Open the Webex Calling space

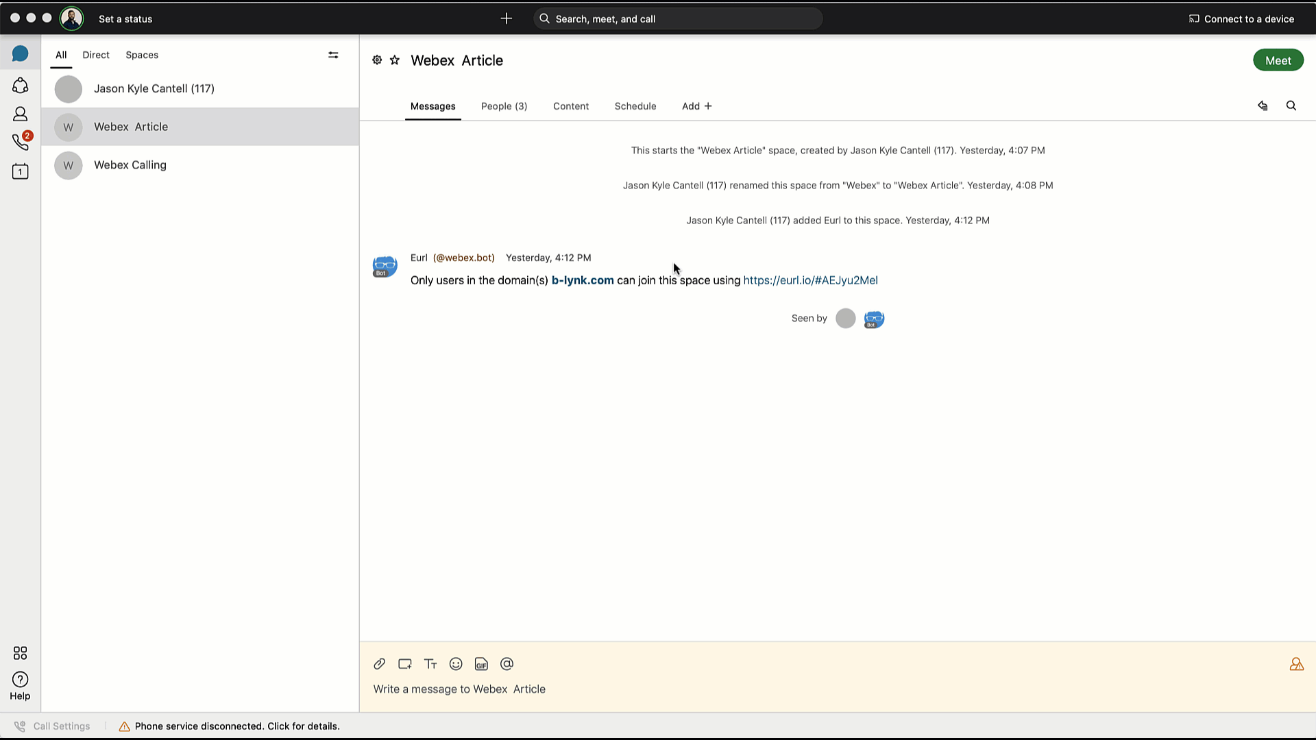199,165
